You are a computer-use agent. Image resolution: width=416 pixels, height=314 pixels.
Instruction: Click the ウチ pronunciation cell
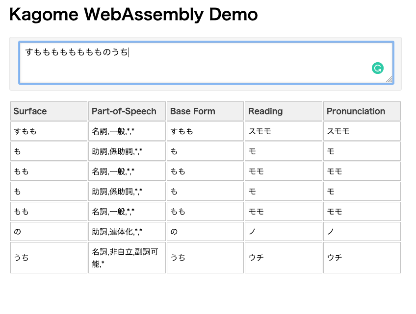[x=362, y=258]
